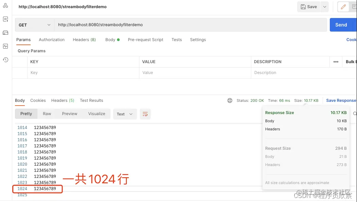Image resolution: width=357 pixels, height=202 pixels.
Task: Click the Save Response link
Action: click(341, 100)
